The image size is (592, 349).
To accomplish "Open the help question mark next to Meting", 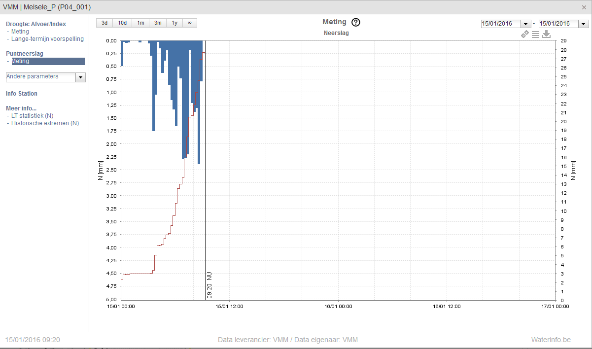I will point(356,22).
